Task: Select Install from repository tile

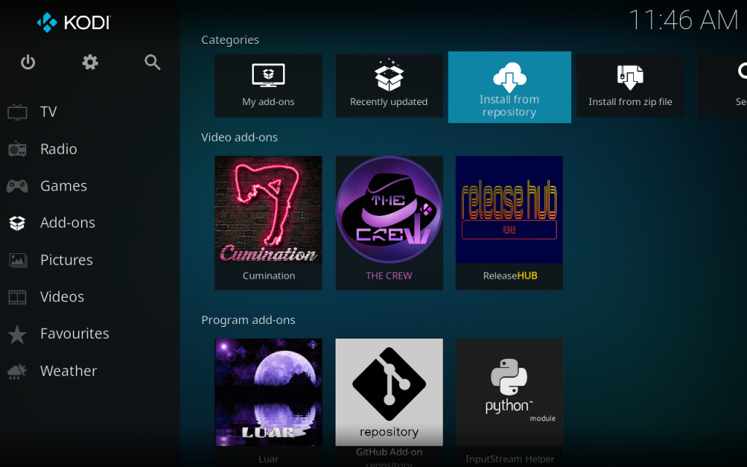Action: click(x=509, y=87)
